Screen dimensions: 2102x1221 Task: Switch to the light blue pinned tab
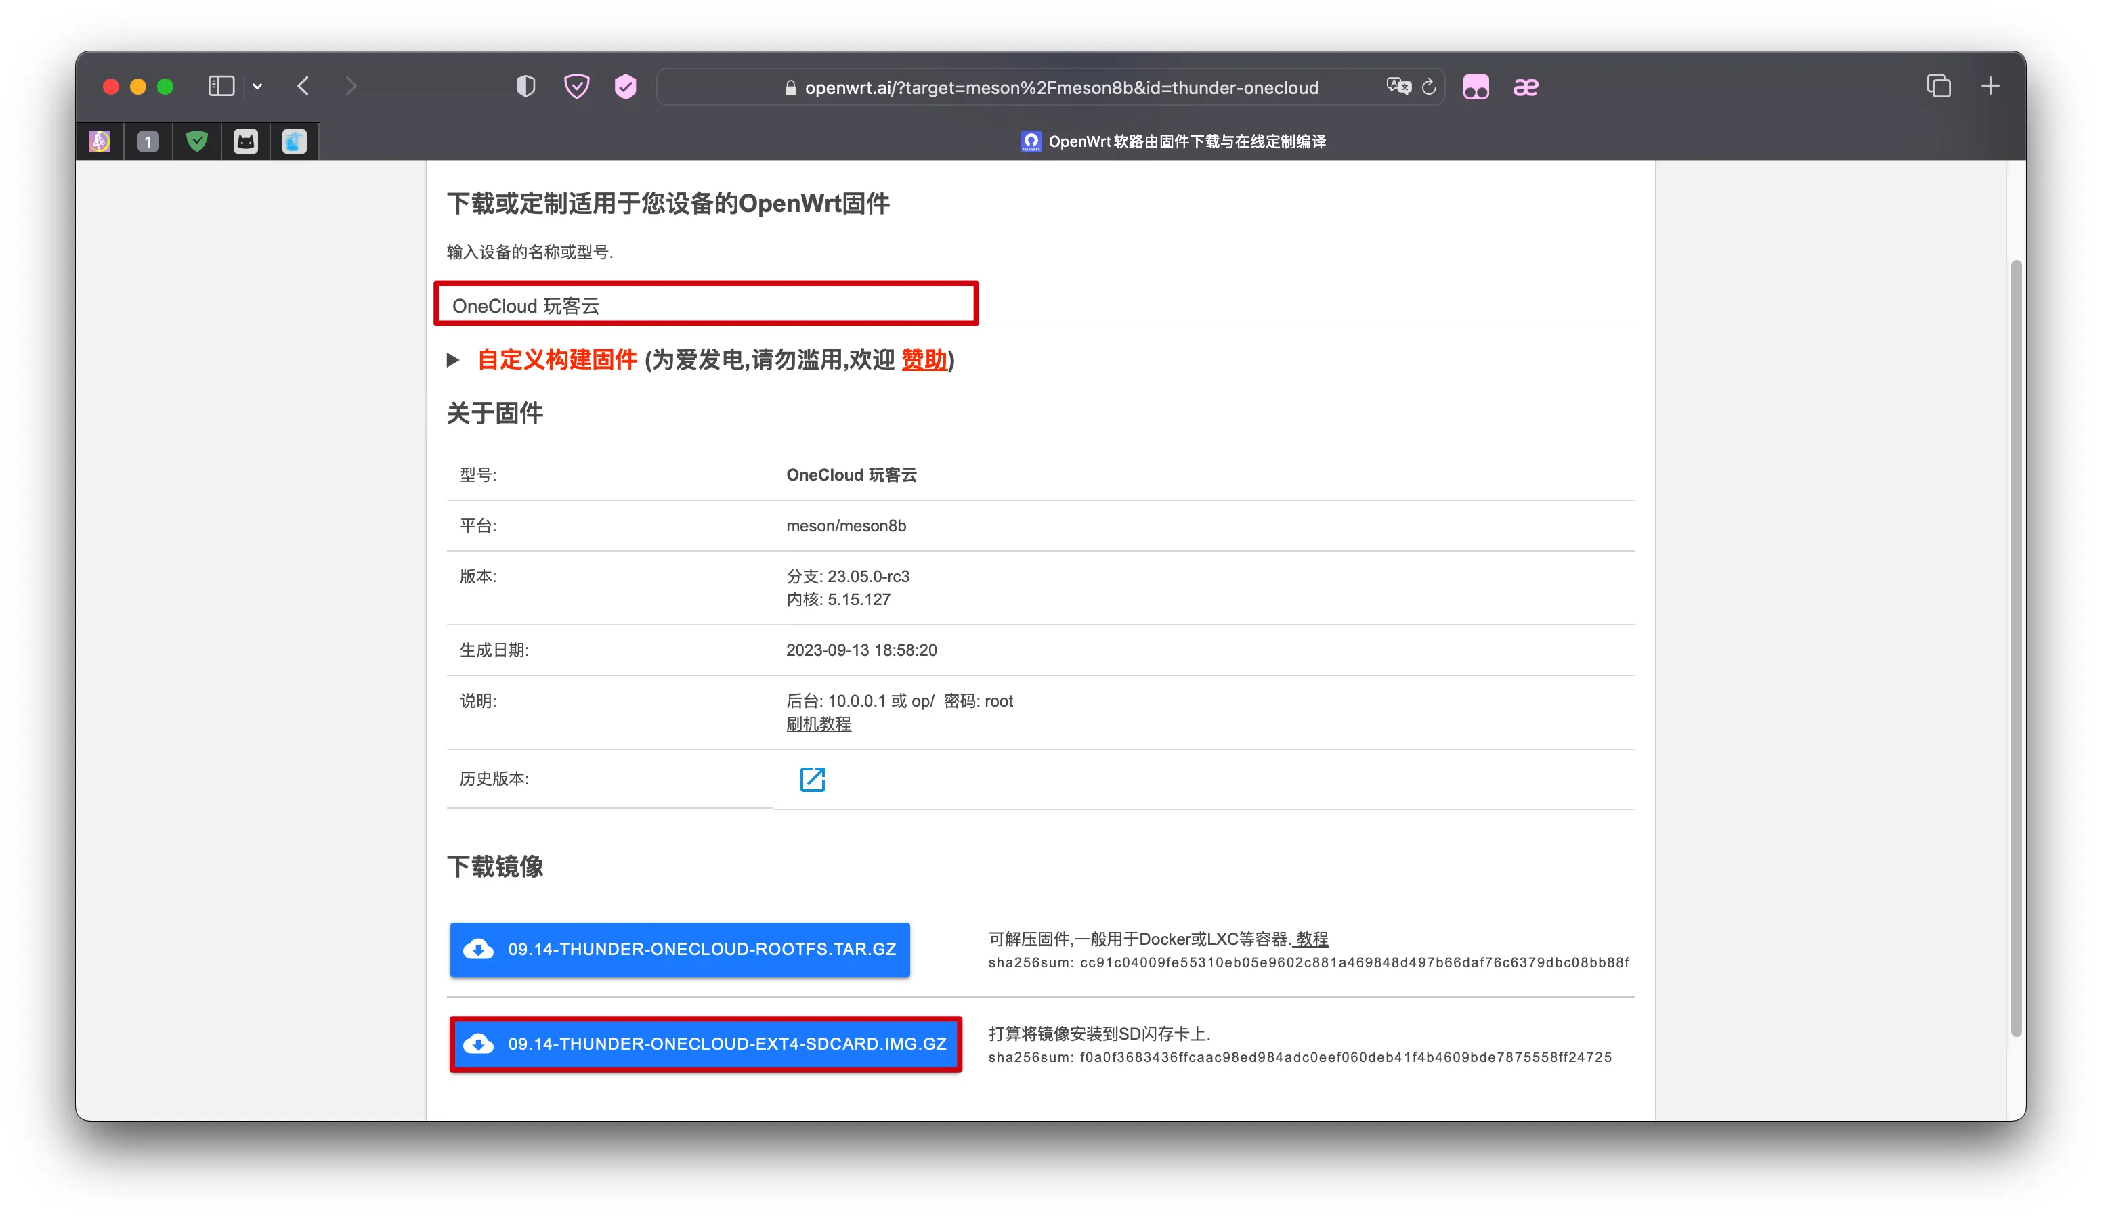[295, 141]
